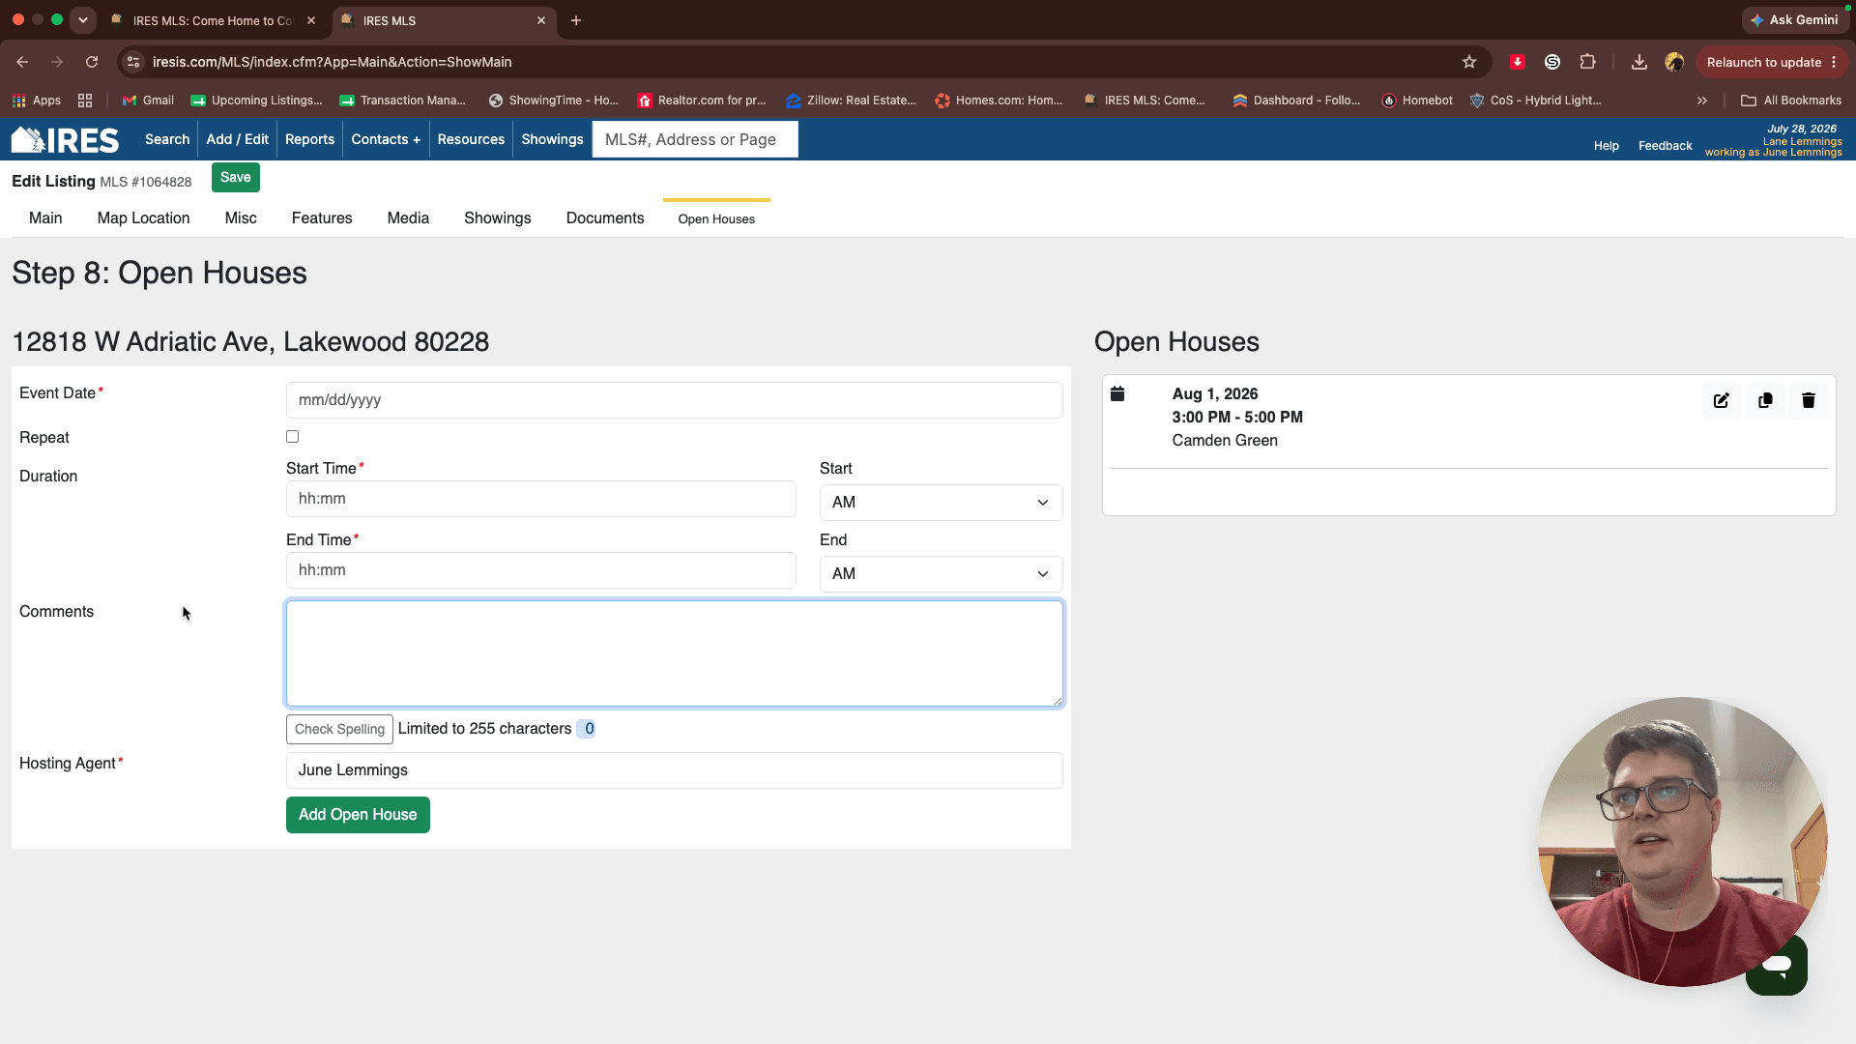Click Add Open House button
The image size is (1856, 1044).
[x=358, y=815]
